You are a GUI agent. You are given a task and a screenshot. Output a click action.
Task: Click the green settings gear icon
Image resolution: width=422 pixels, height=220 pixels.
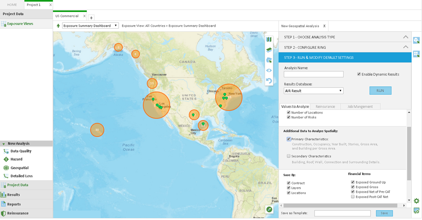[416, 201]
